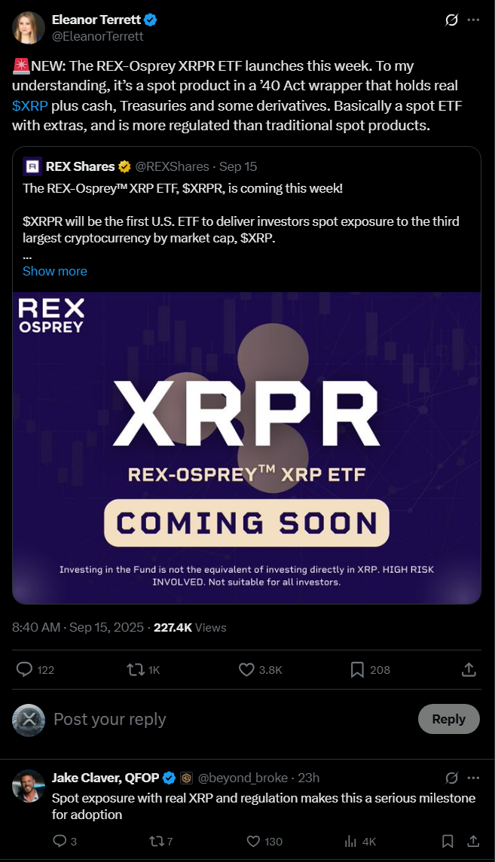
Task: Open the @REXShares handle in quoted post
Action: [172, 166]
